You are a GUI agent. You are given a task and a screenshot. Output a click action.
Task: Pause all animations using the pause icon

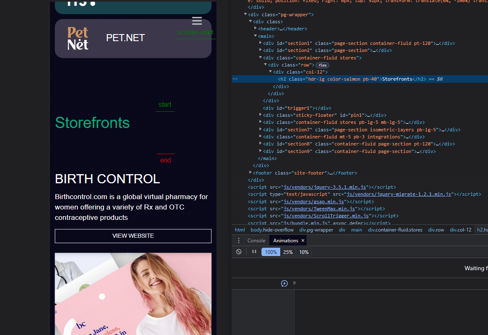click(254, 251)
